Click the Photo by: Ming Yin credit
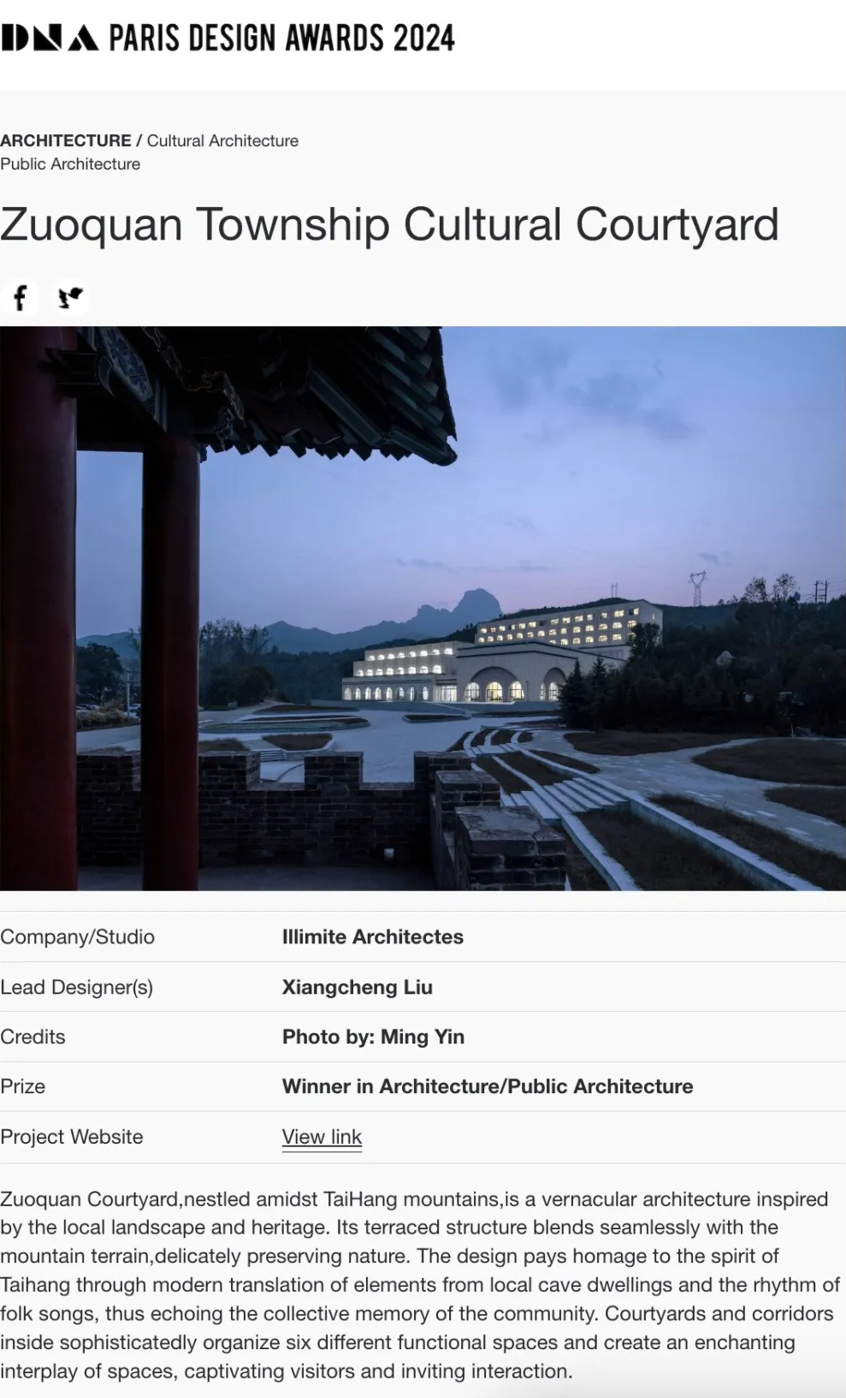This screenshot has height=1398, width=846. 373,1037
